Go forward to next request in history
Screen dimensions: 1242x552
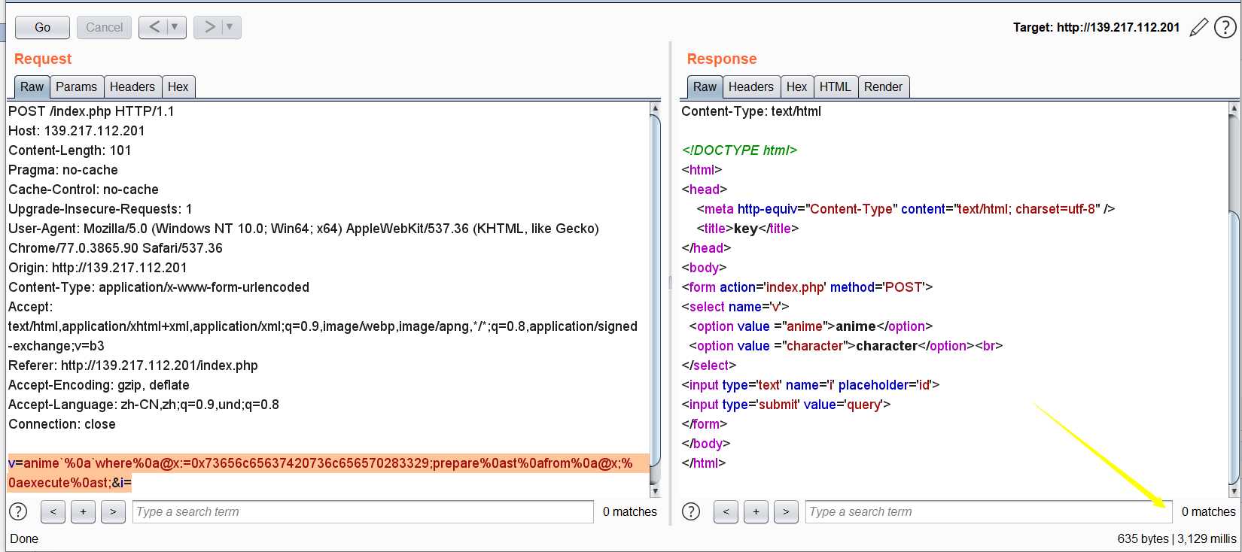click(x=209, y=27)
